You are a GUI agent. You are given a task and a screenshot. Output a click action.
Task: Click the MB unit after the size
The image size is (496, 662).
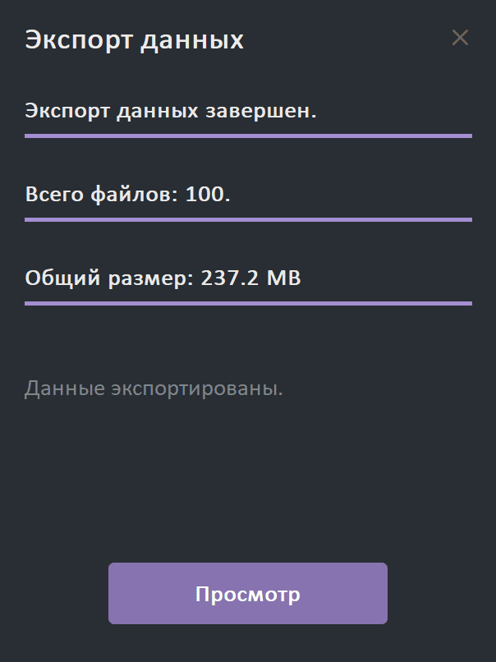[283, 278]
